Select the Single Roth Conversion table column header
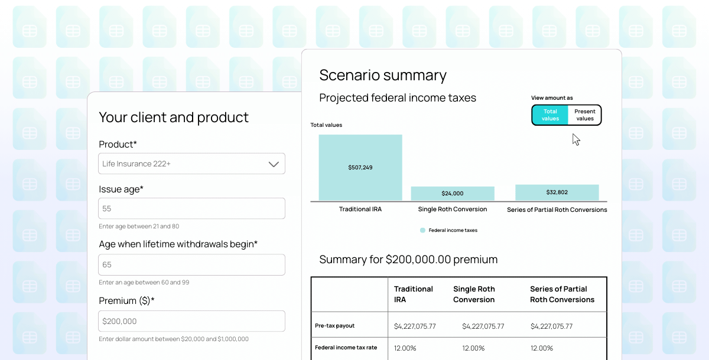Viewport: 709px width, 360px height. 474,294
